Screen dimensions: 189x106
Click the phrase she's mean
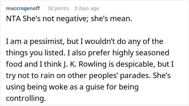click(x=111, y=19)
